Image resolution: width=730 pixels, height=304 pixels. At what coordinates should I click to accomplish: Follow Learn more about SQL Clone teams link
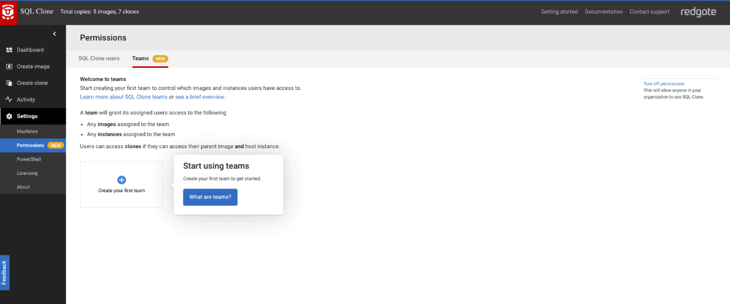click(123, 97)
